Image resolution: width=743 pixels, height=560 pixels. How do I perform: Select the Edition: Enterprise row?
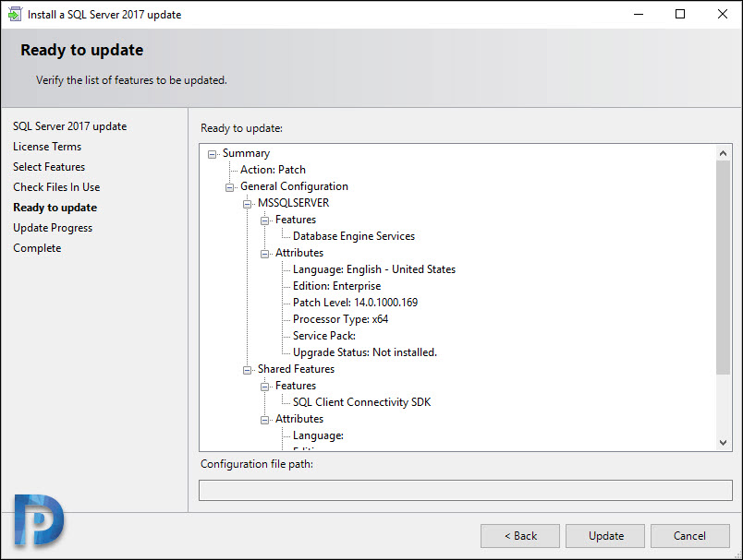pyautogui.click(x=337, y=286)
